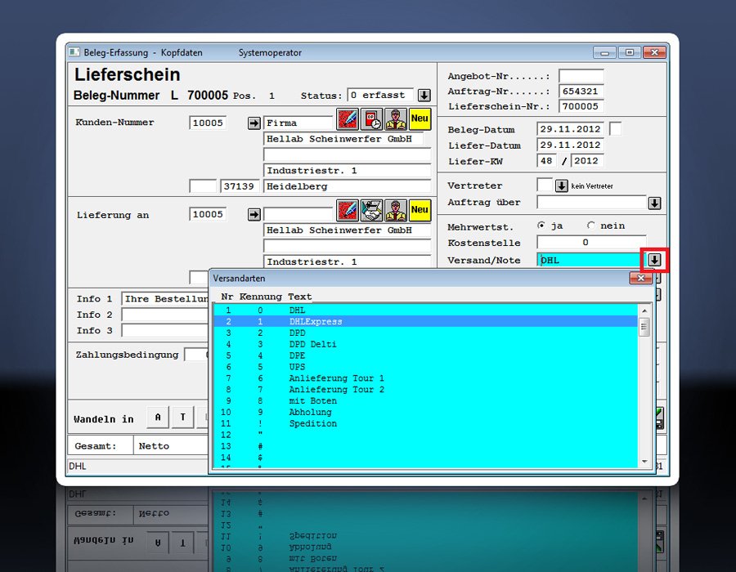Click the handshake icon in Lieferung an row
Viewport: 736px width, 572px height.
(x=372, y=211)
